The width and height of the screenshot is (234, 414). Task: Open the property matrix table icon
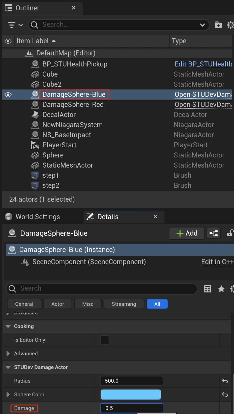(x=207, y=289)
